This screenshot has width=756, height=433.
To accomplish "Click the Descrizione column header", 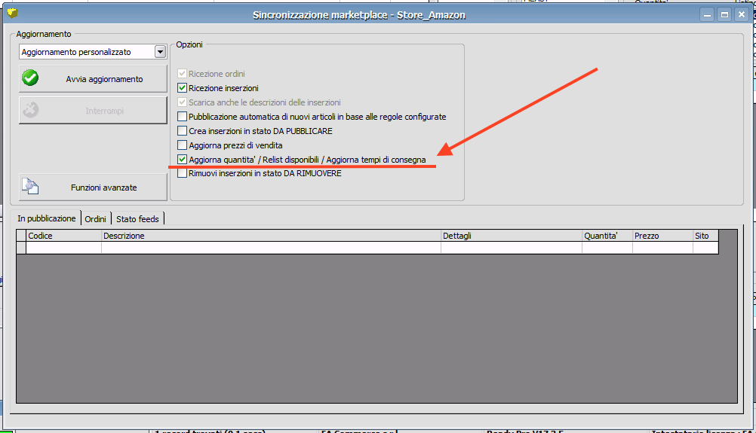I will (x=271, y=236).
